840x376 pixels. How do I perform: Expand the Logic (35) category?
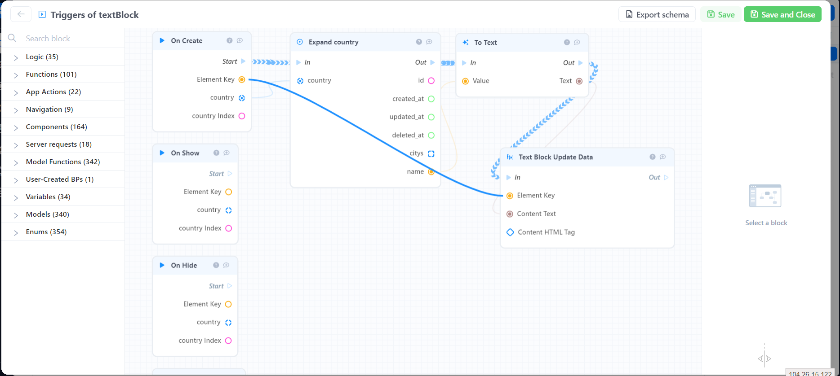pos(63,57)
